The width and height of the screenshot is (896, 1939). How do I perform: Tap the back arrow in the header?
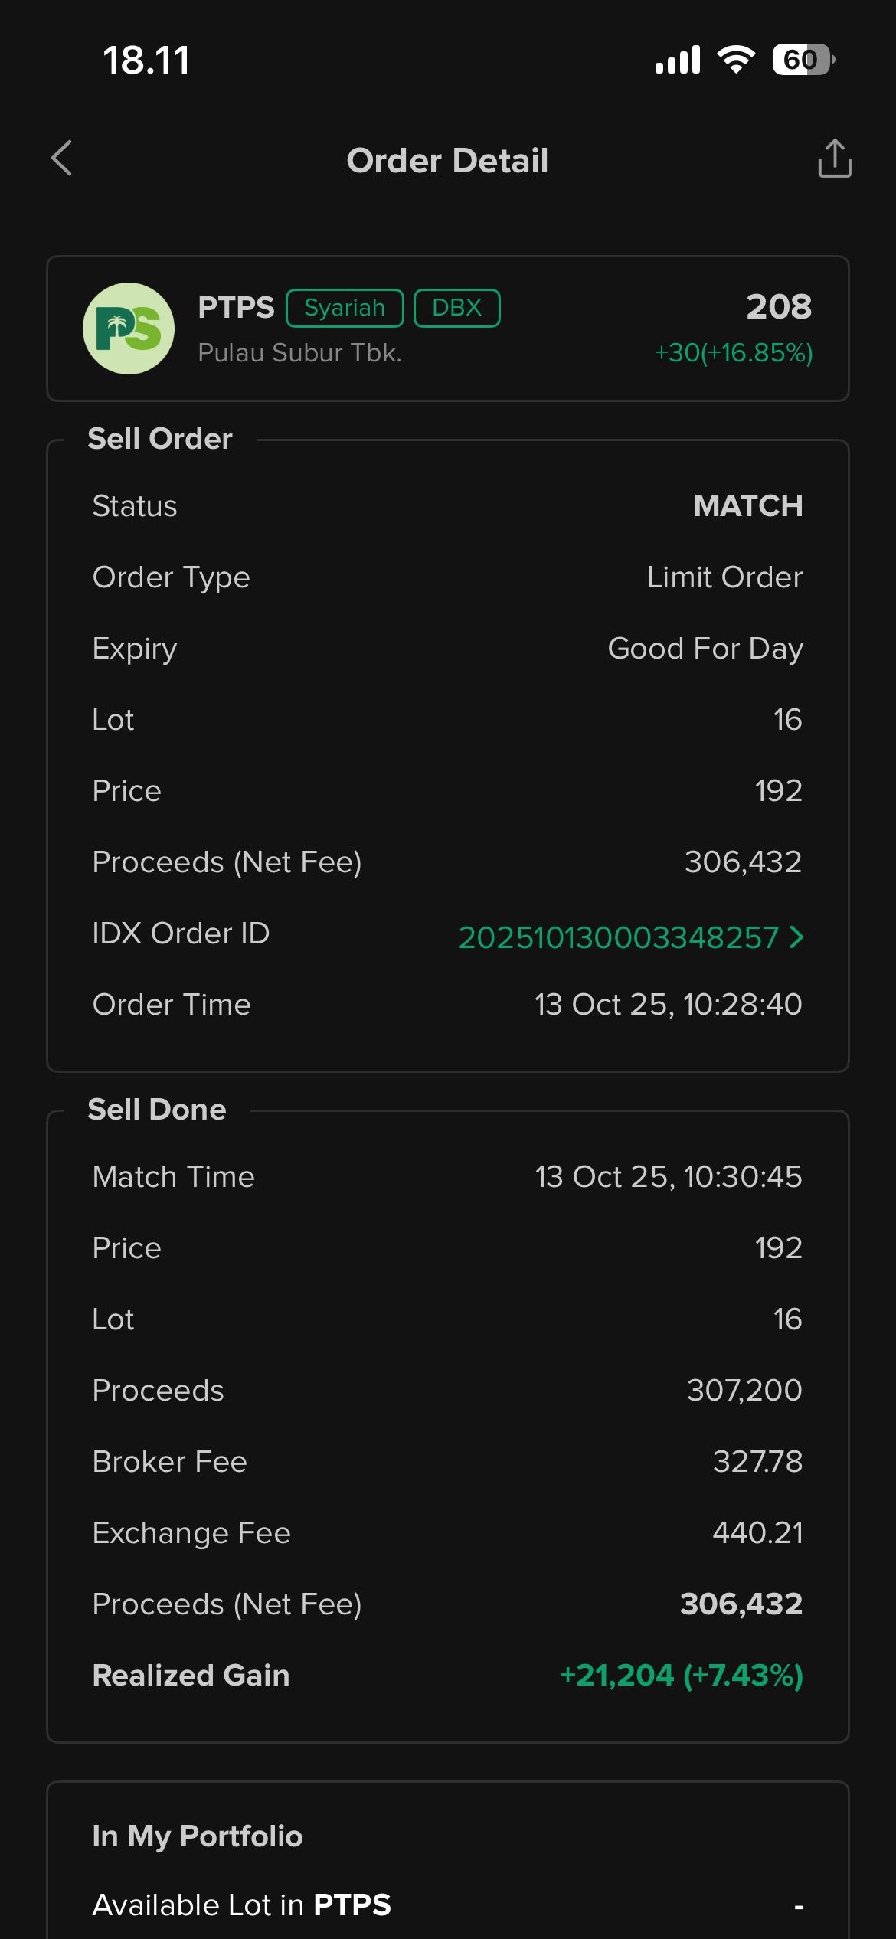pos(62,159)
